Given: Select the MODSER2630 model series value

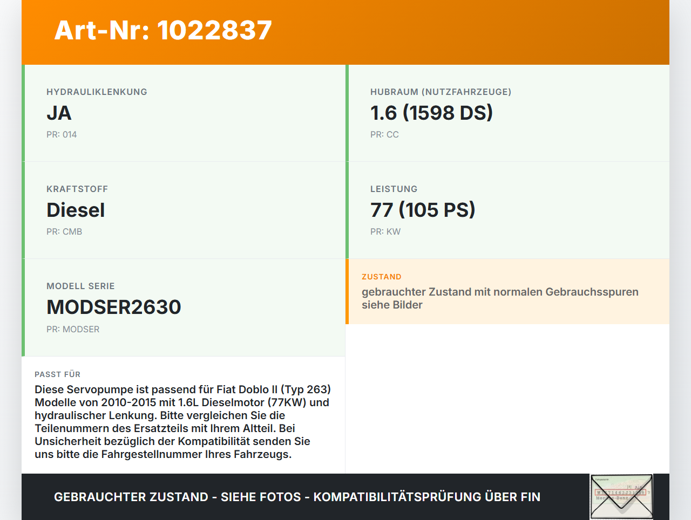Looking at the screenshot, I should click(114, 307).
